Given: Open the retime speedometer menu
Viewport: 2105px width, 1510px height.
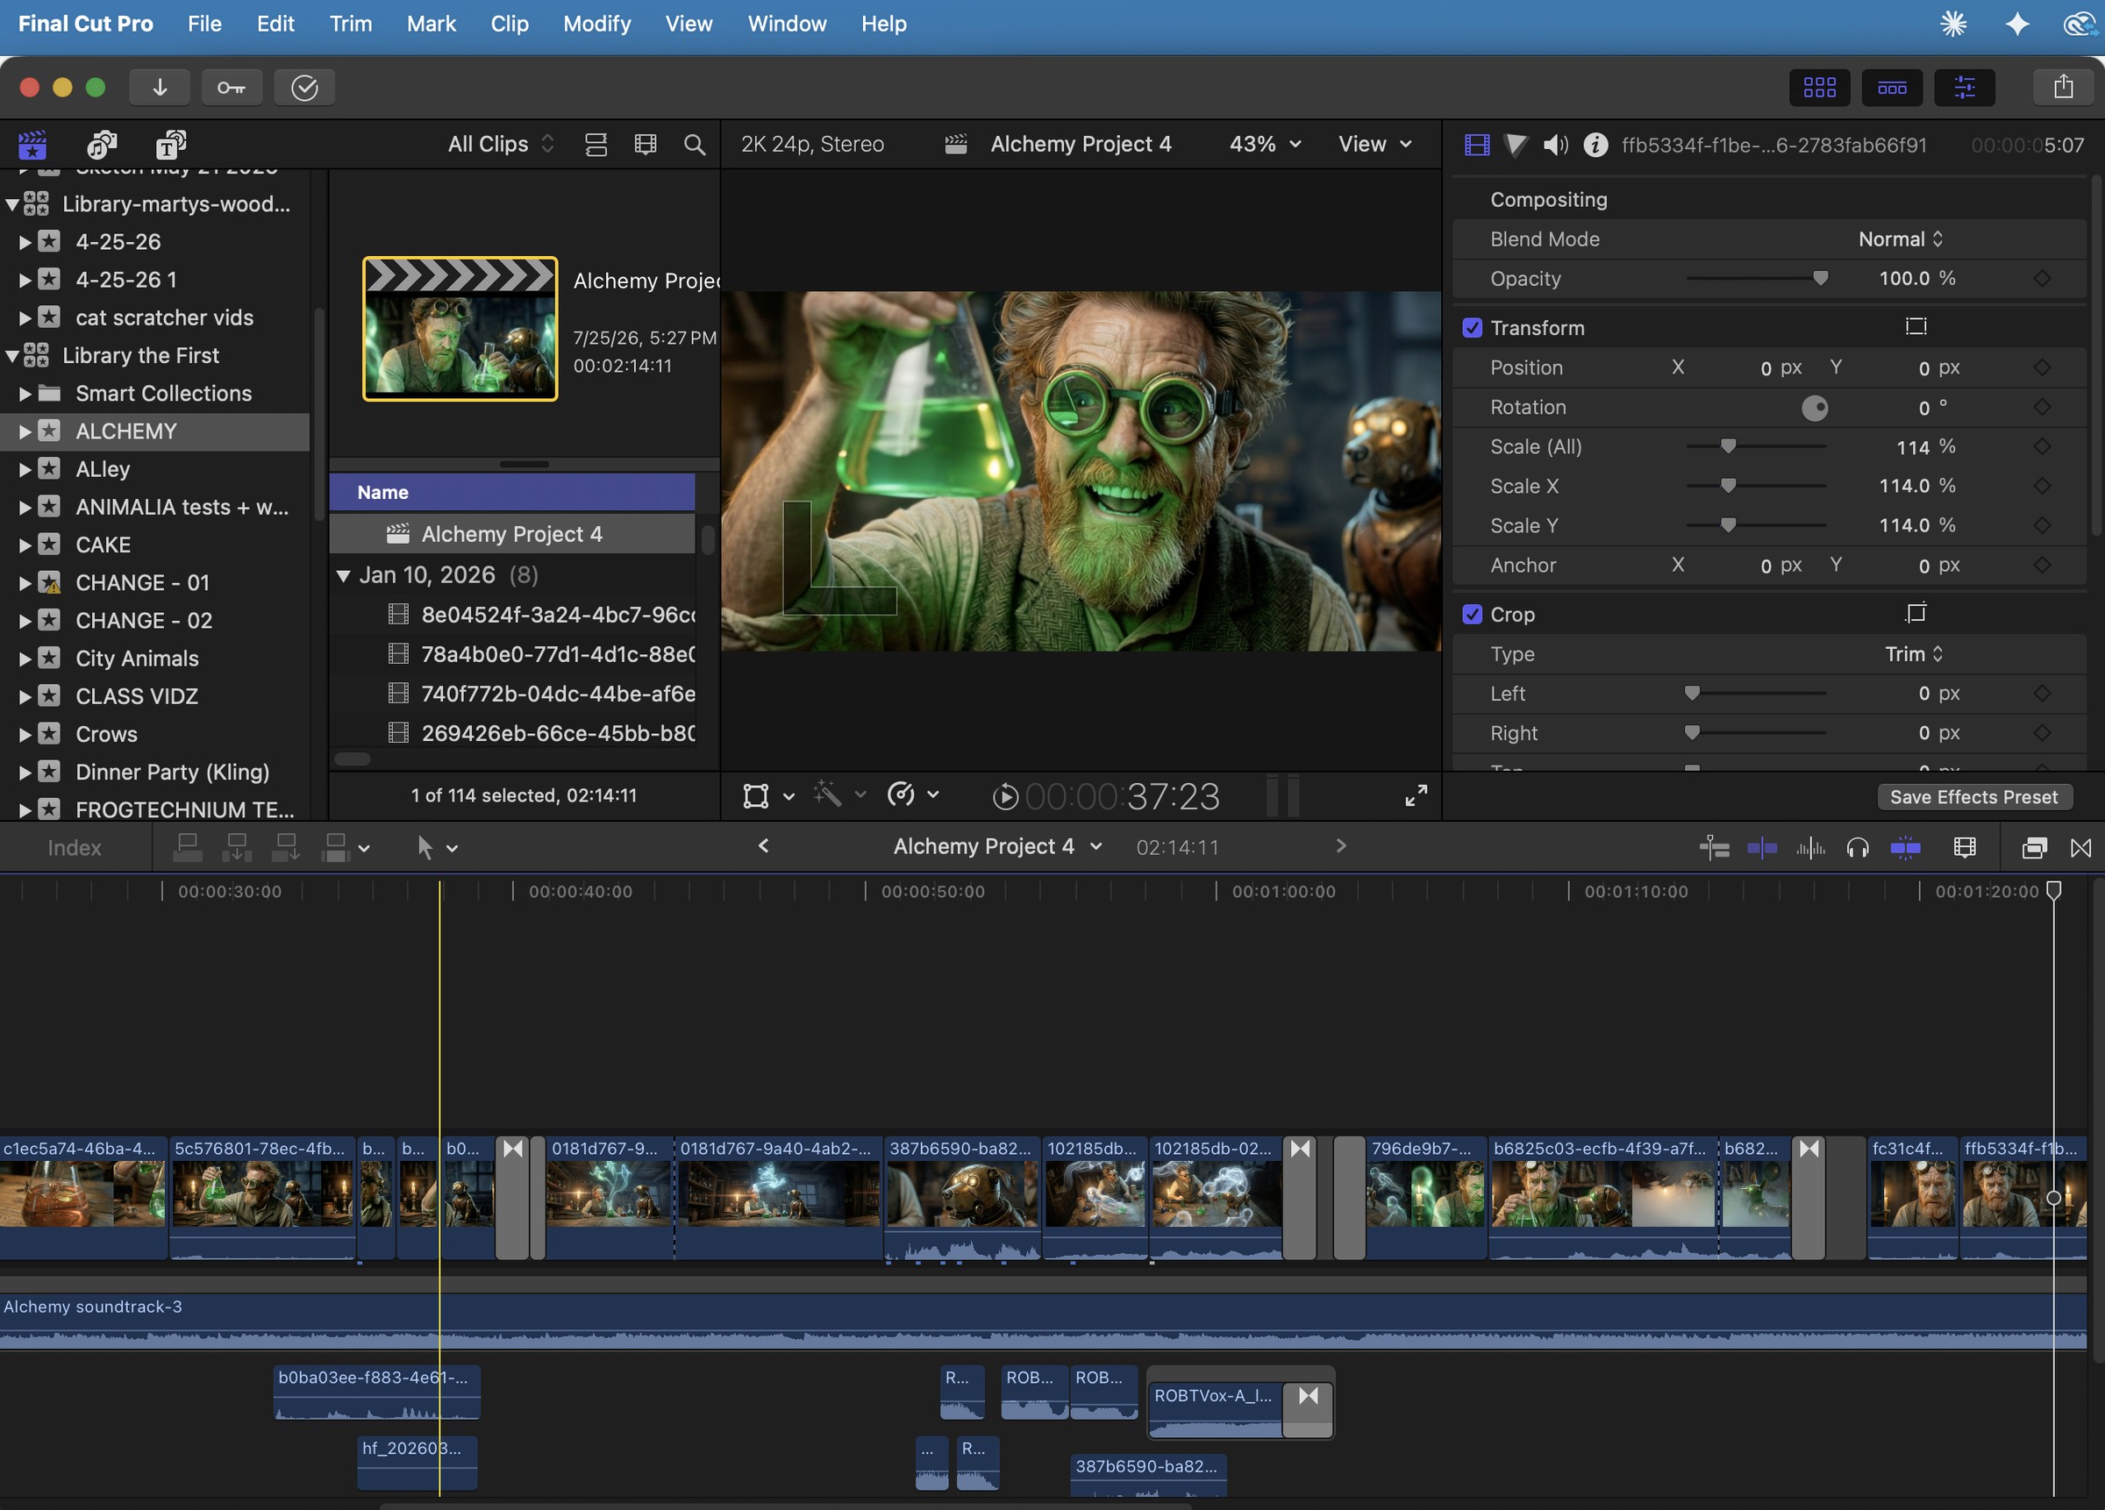Looking at the screenshot, I should coord(912,794).
